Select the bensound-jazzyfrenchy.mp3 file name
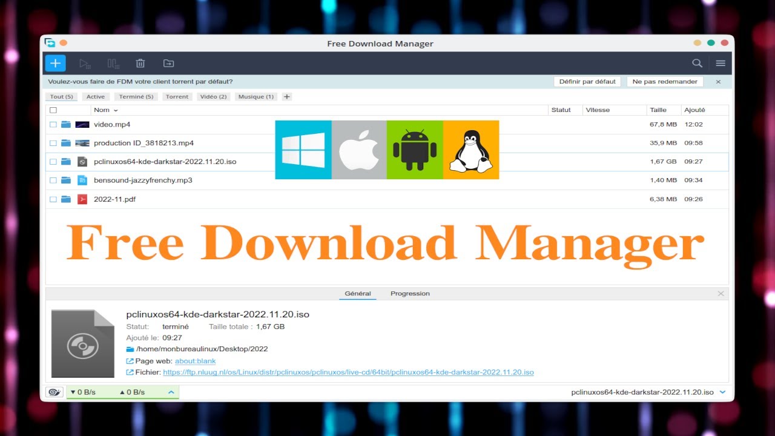The image size is (775, 436). [x=143, y=180]
